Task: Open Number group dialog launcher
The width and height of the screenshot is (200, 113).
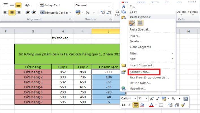Action: 110,19
